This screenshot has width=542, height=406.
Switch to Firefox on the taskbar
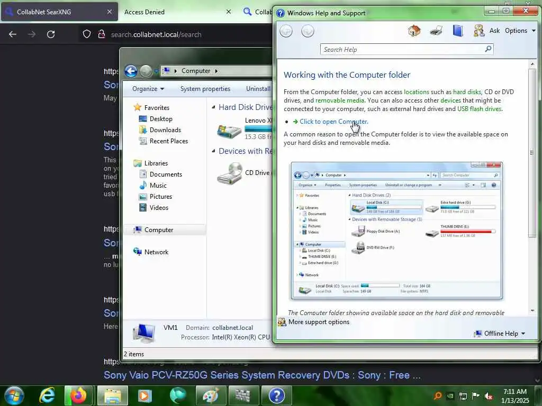[x=78, y=395]
